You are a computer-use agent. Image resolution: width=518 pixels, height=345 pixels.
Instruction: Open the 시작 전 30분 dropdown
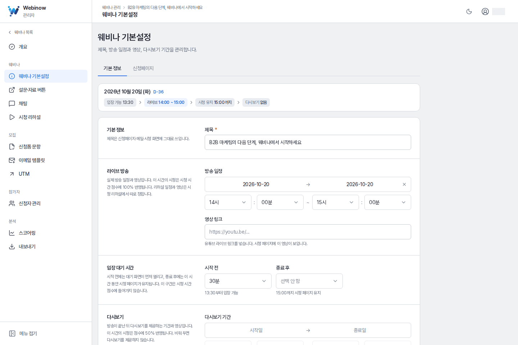coord(238,281)
